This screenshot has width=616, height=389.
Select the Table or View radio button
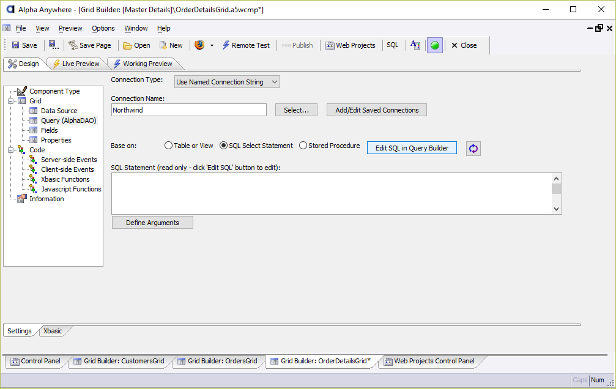coord(169,146)
